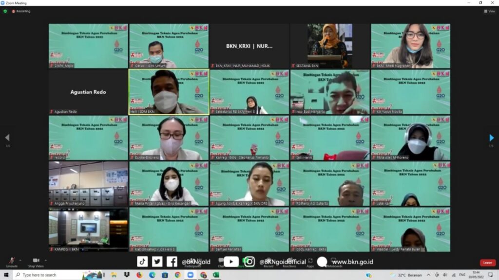Open Zoom Apps from the toolbar
Viewport: 499px width, 280px height.
click(x=310, y=262)
